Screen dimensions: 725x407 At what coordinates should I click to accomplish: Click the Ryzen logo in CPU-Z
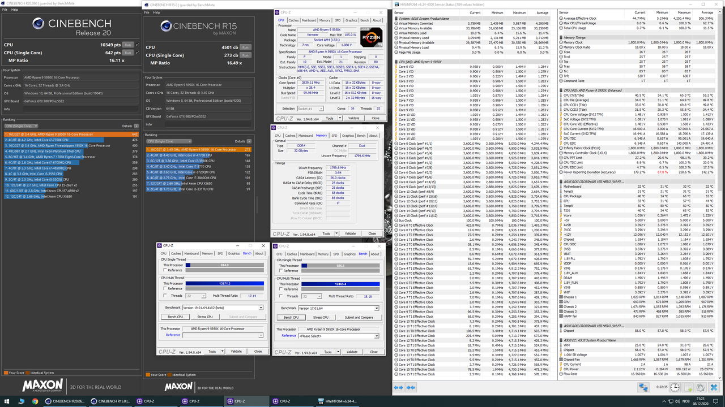372,37
